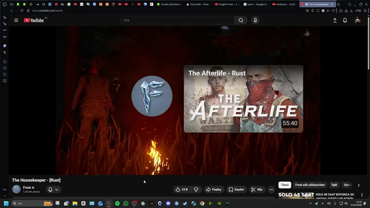Screen dimensions: 370x208
Task: Open a new browser tab
Action: (x=338, y=4)
